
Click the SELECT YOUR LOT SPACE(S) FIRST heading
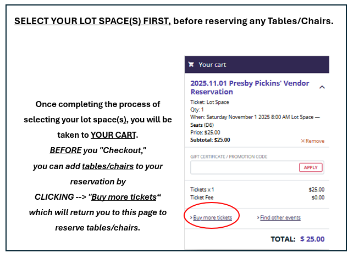[x=93, y=21]
